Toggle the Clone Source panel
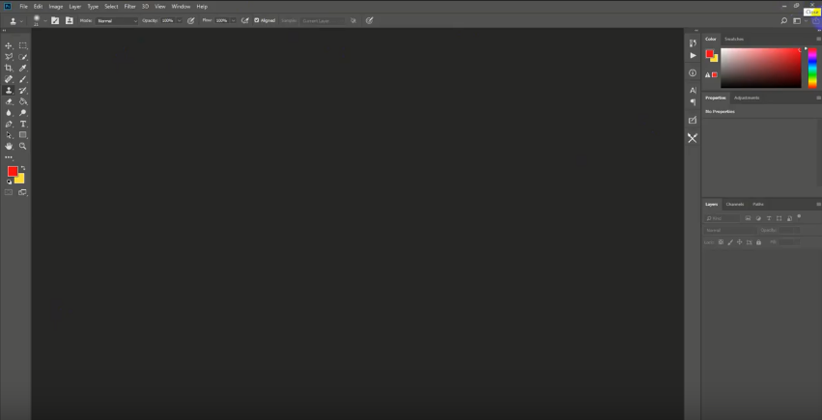This screenshot has height=420, width=822. coord(70,20)
